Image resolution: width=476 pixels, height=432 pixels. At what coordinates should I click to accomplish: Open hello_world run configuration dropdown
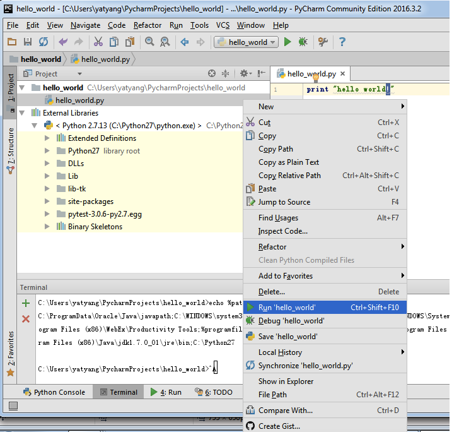click(x=246, y=42)
